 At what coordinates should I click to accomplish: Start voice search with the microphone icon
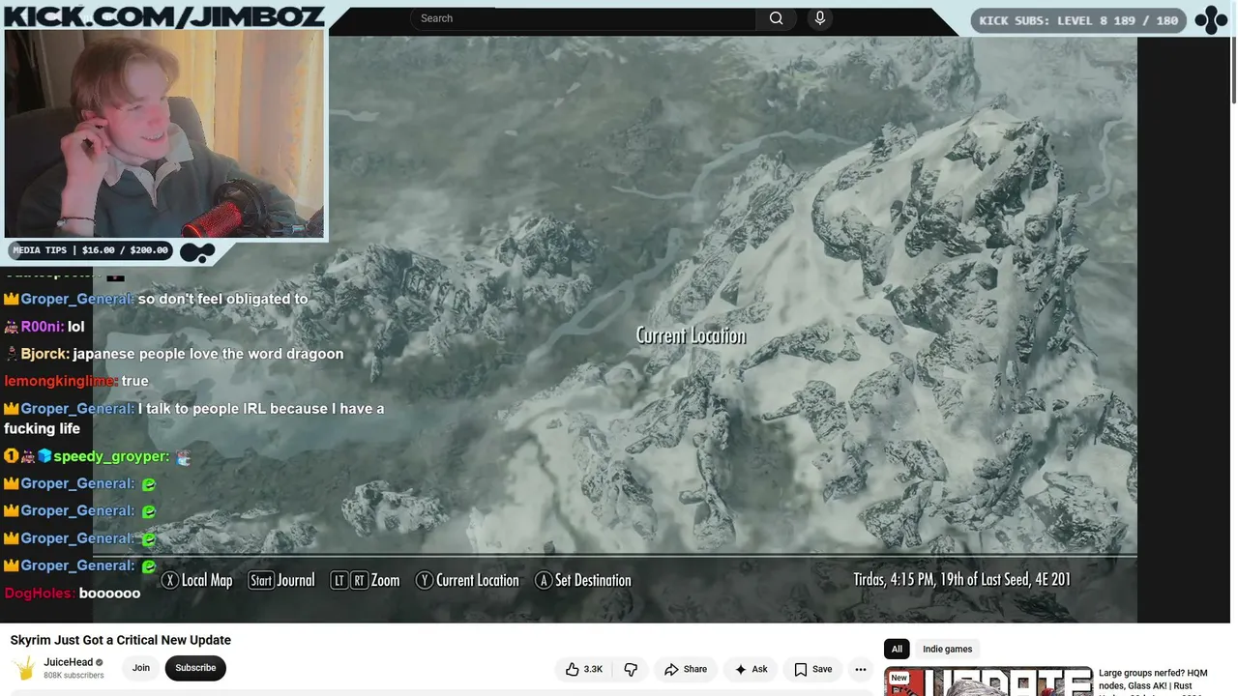click(820, 18)
